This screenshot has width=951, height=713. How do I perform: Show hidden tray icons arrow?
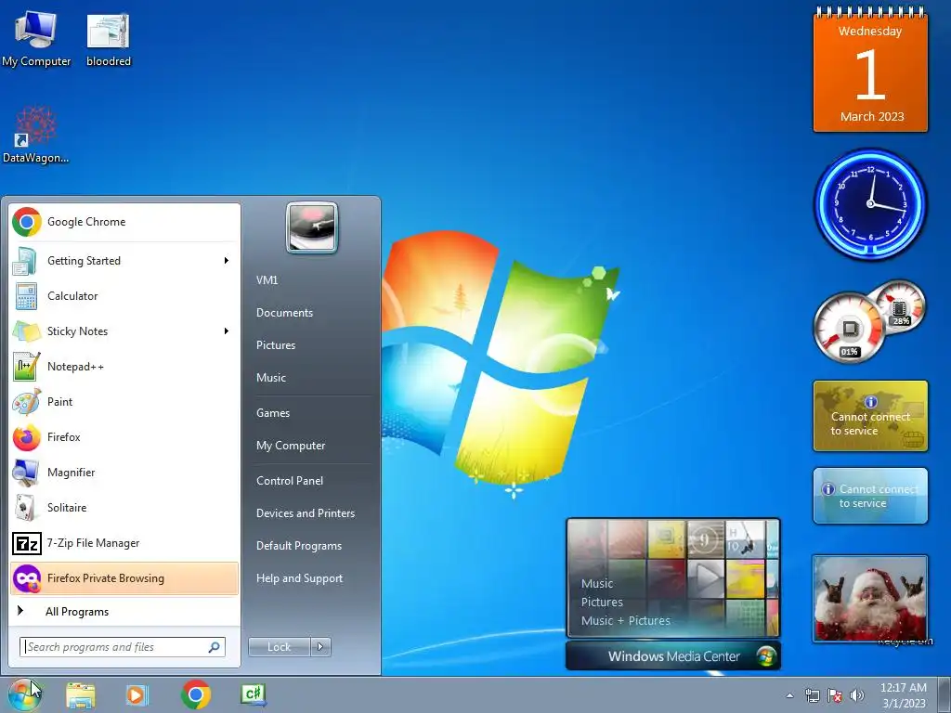[x=789, y=695]
